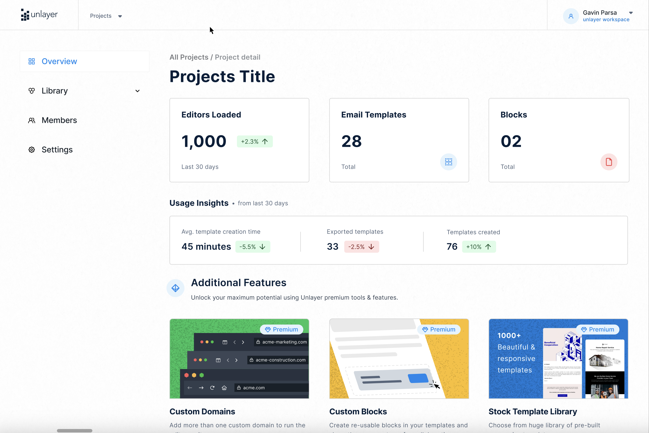The image size is (649, 433).
Task: Click the -2.5% exported templates badge
Action: 361,247
